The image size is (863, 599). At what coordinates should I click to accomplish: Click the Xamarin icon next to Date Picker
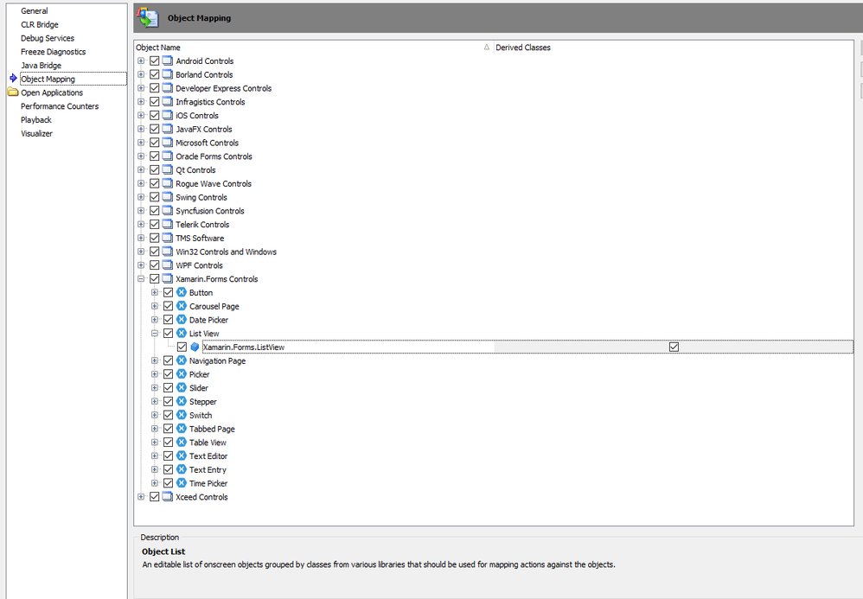point(182,320)
